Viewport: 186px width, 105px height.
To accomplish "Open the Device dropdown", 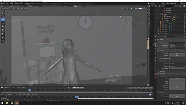I will pos(177,48).
